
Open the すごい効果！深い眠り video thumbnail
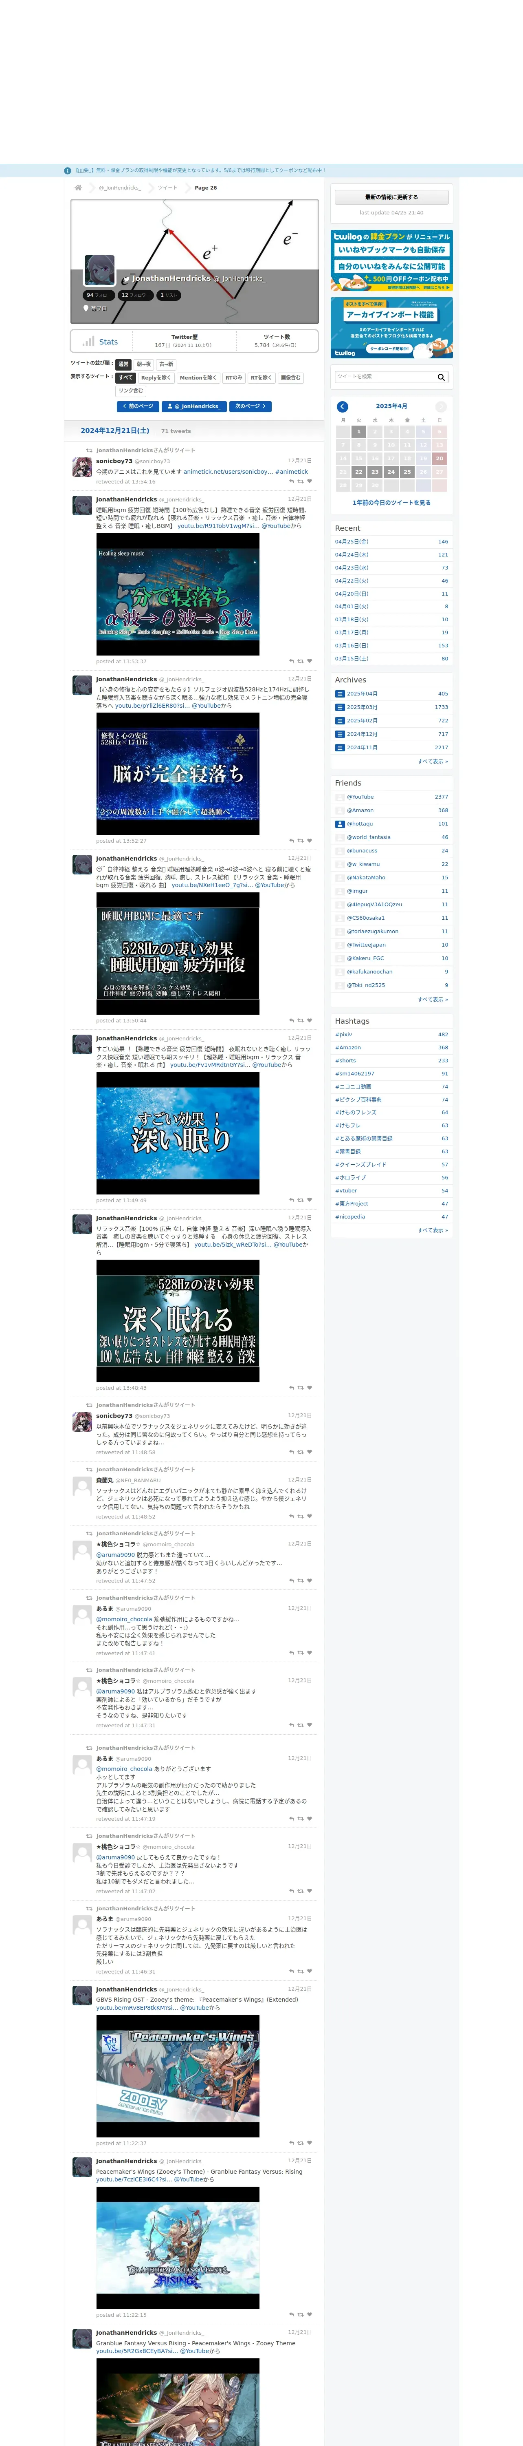pyautogui.click(x=178, y=1133)
